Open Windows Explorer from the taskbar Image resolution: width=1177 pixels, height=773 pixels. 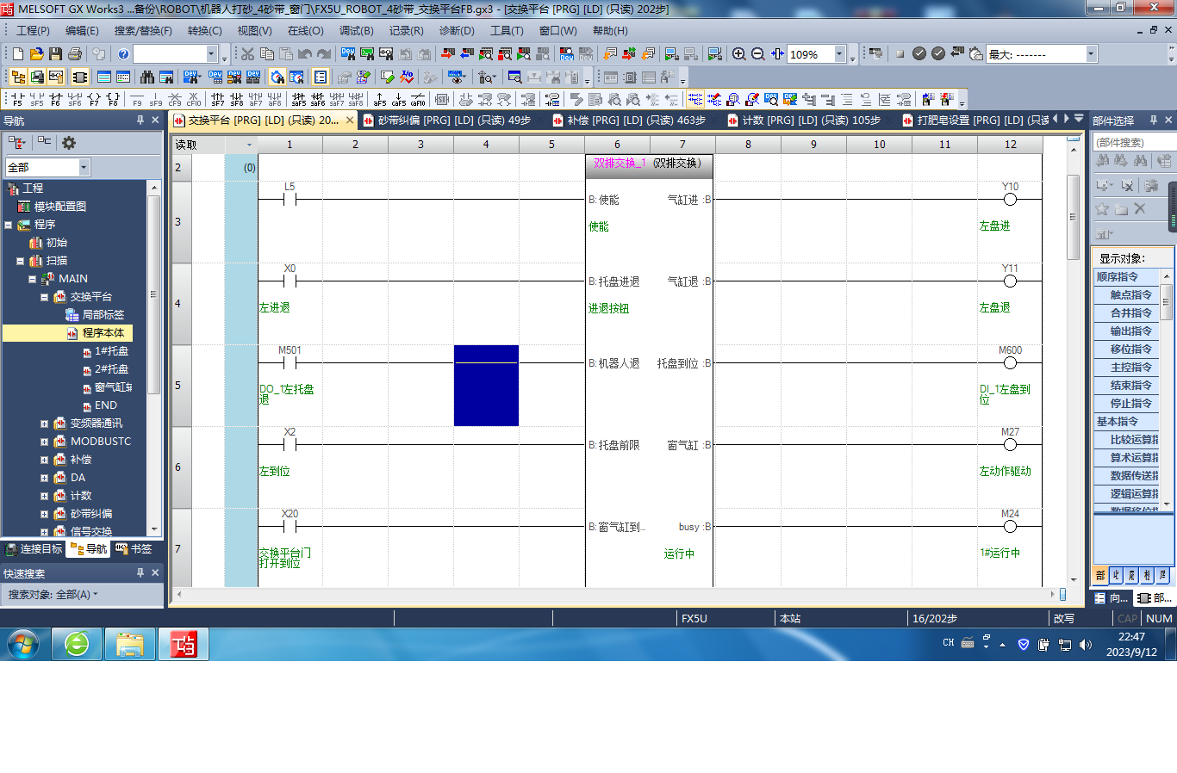130,644
